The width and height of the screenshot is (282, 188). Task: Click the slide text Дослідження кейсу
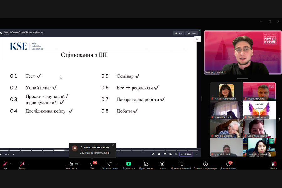pyautogui.click(x=45, y=111)
